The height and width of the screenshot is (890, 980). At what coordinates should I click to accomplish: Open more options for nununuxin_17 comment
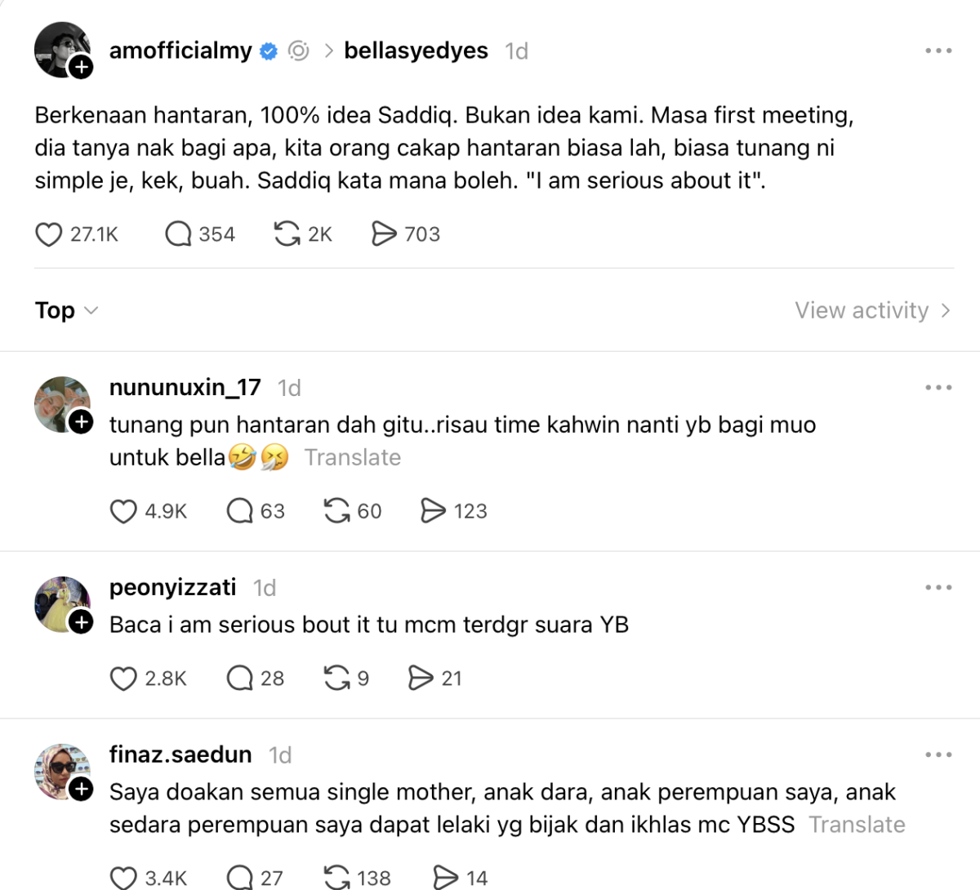938,388
